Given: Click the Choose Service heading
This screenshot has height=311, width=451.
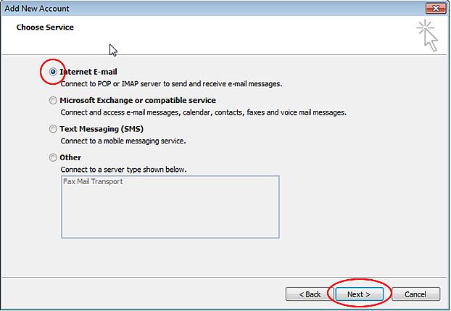Looking at the screenshot, I should (45, 28).
